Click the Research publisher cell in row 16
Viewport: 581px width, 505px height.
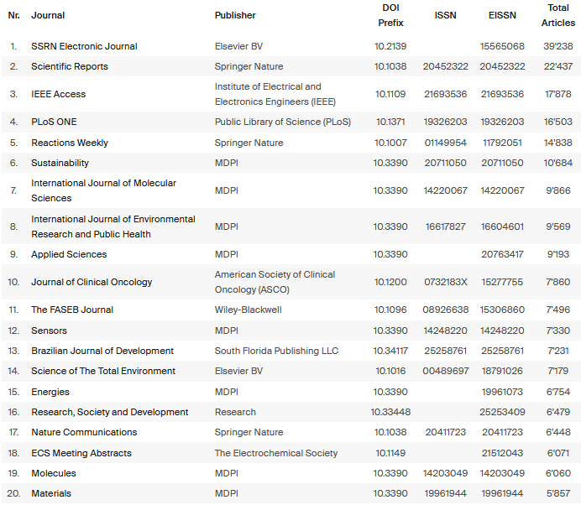click(x=235, y=412)
